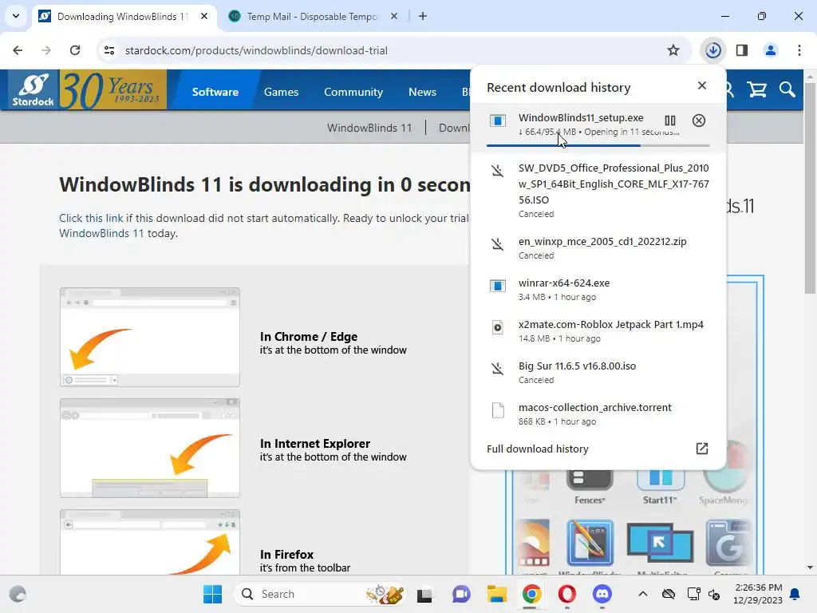Open the Games menu item
This screenshot has width=817, height=613.
pyautogui.click(x=281, y=92)
